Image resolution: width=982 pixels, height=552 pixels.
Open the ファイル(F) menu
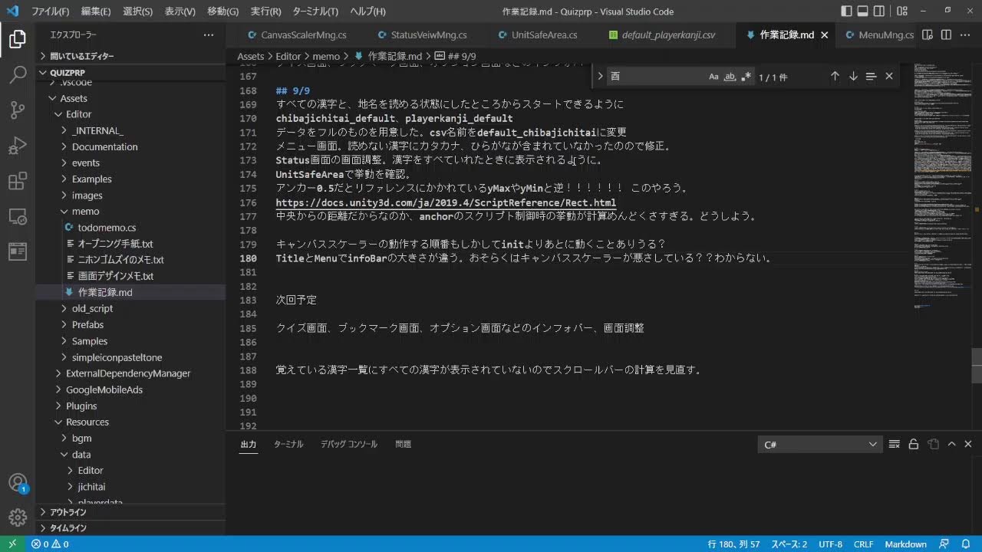pyautogui.click(x=50, y=11)
